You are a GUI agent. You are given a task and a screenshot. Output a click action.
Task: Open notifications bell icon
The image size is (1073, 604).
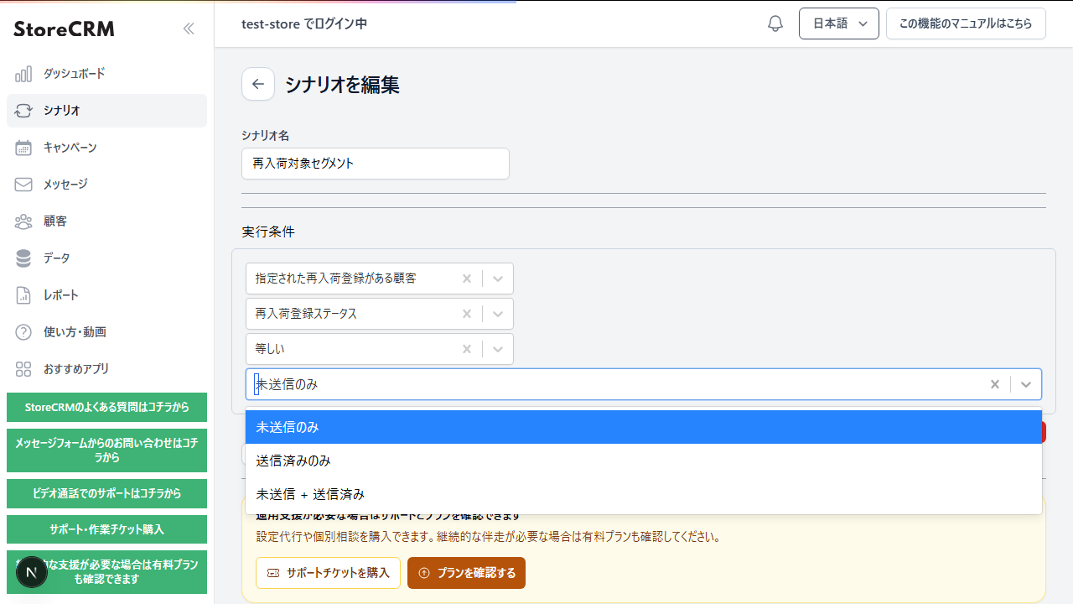coord(775,23)
